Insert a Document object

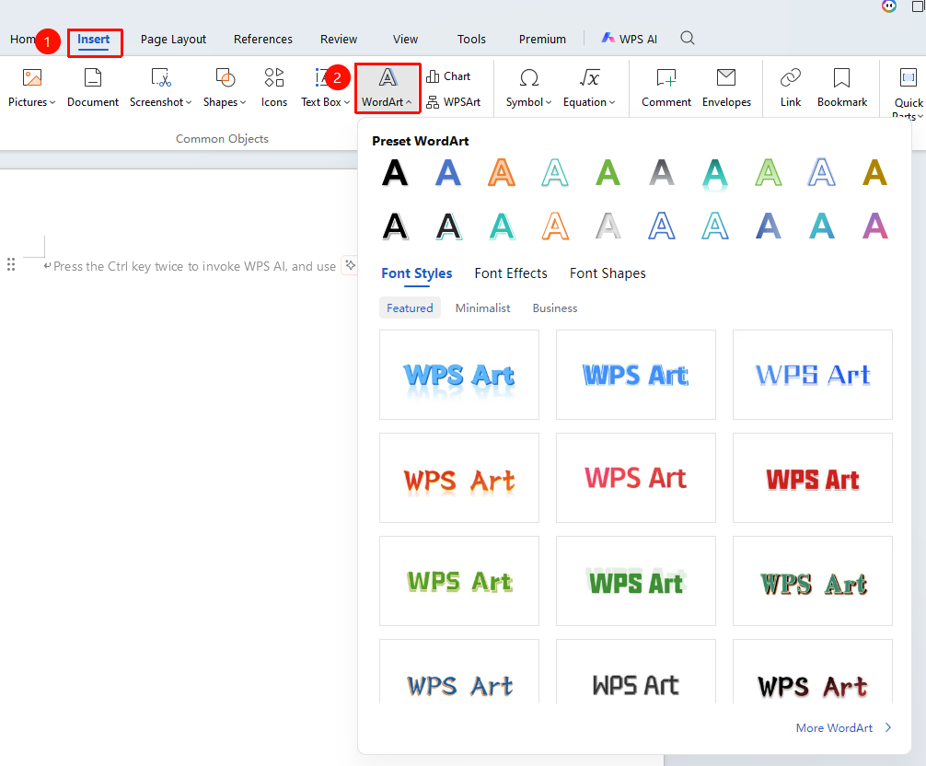(93, 88)
